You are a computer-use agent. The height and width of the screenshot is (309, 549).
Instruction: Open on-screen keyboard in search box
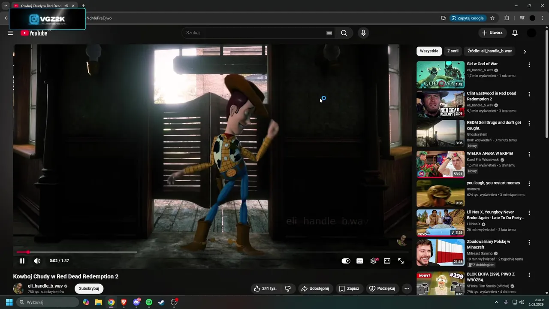click(329, 33)
